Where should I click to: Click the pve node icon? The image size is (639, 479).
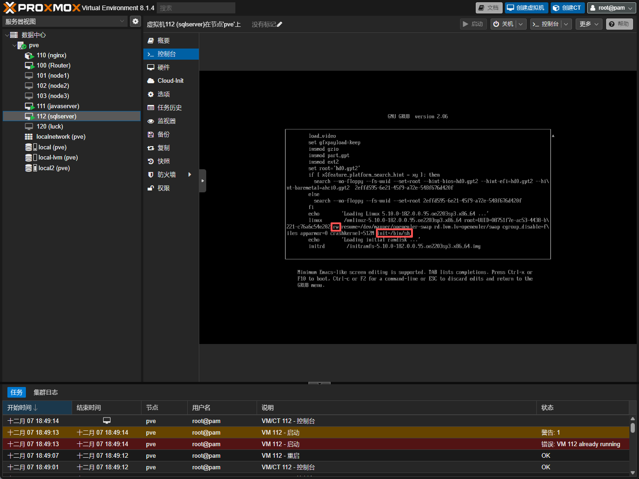click(22, 45)
